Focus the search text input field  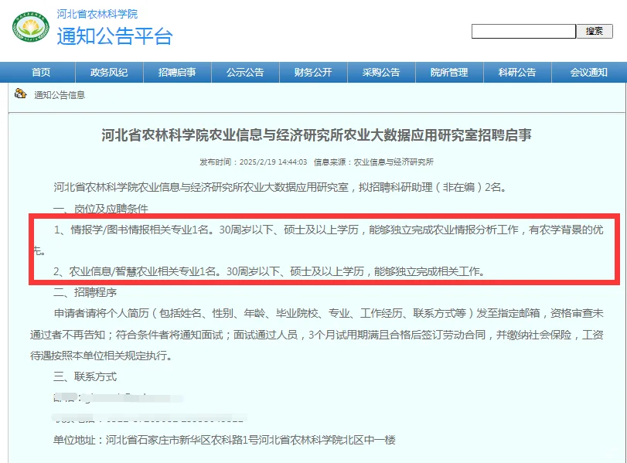tap(523, 31)
